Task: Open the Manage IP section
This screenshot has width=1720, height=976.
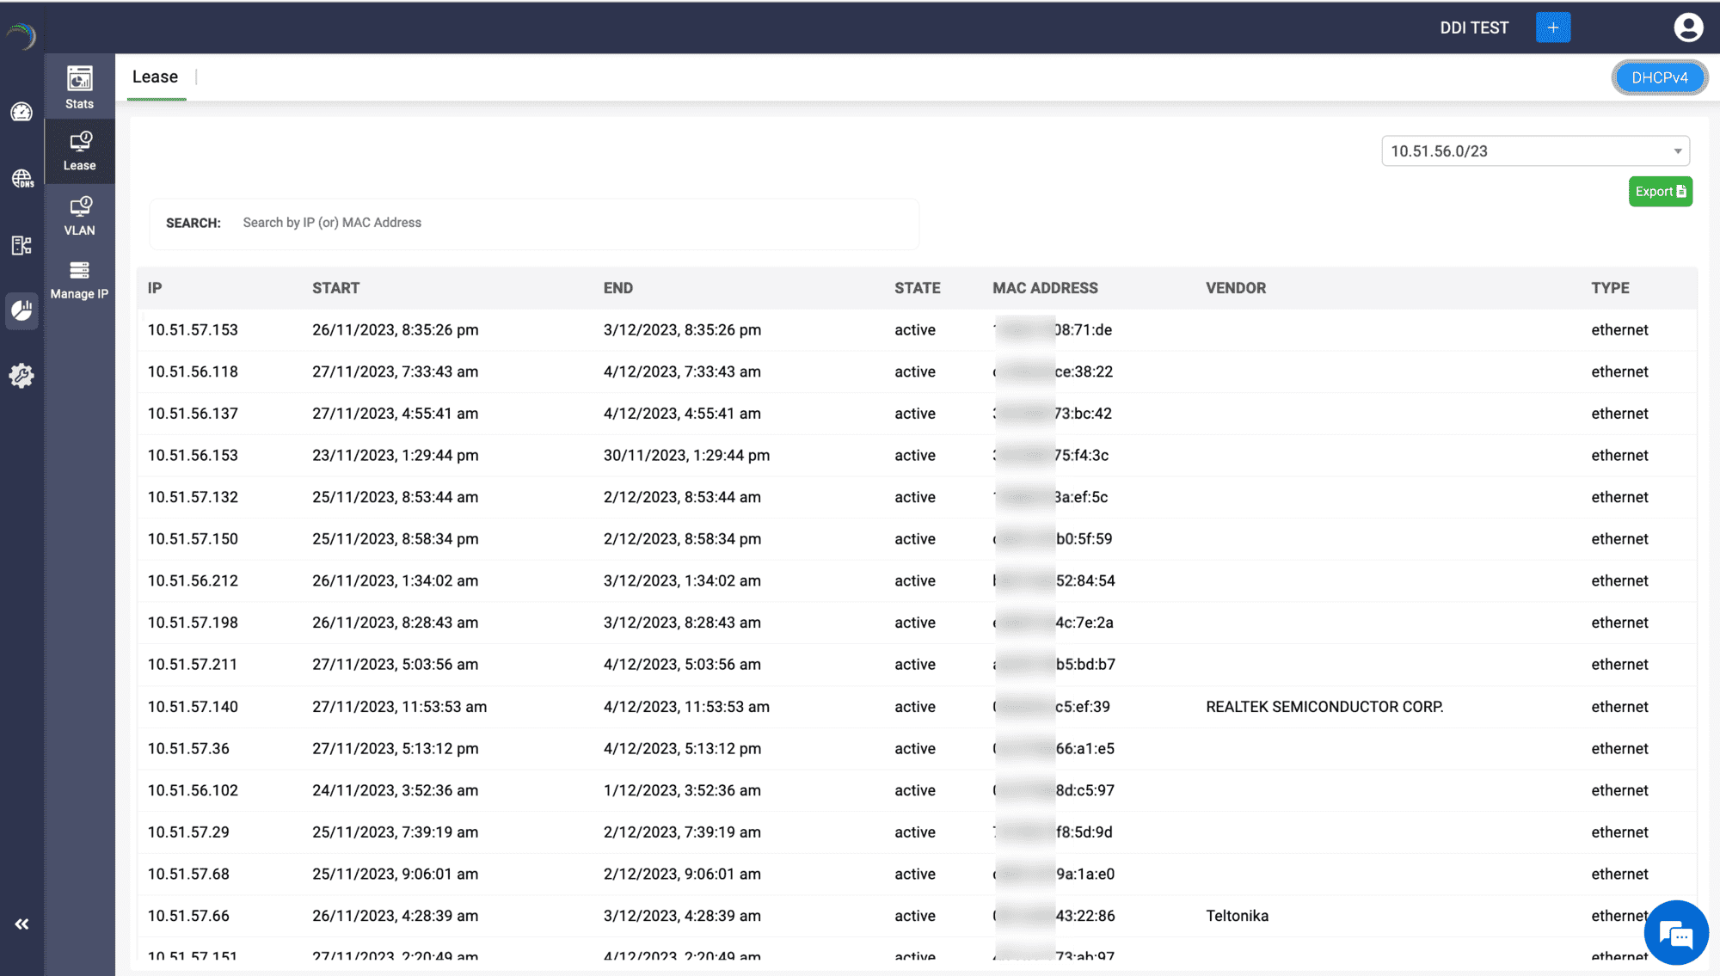Action: pos(79,279)
